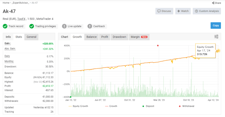Image resolution: width=225 pixels, height=117 pixels.
Task: Click the Track record green checkmark icon
Action: (5, 26)
